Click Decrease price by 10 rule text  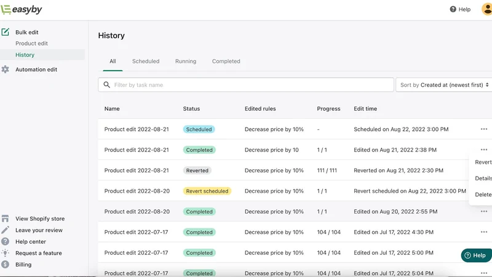click(x=271, y=150)
